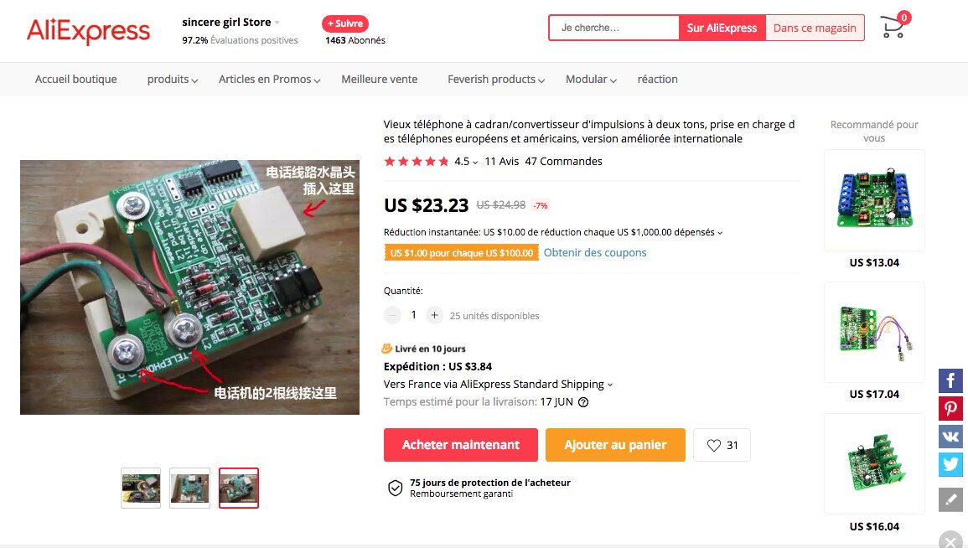Viewport: 968px width, 548px height.
Task: Select the first product thumbnail image
Action: 141,489
